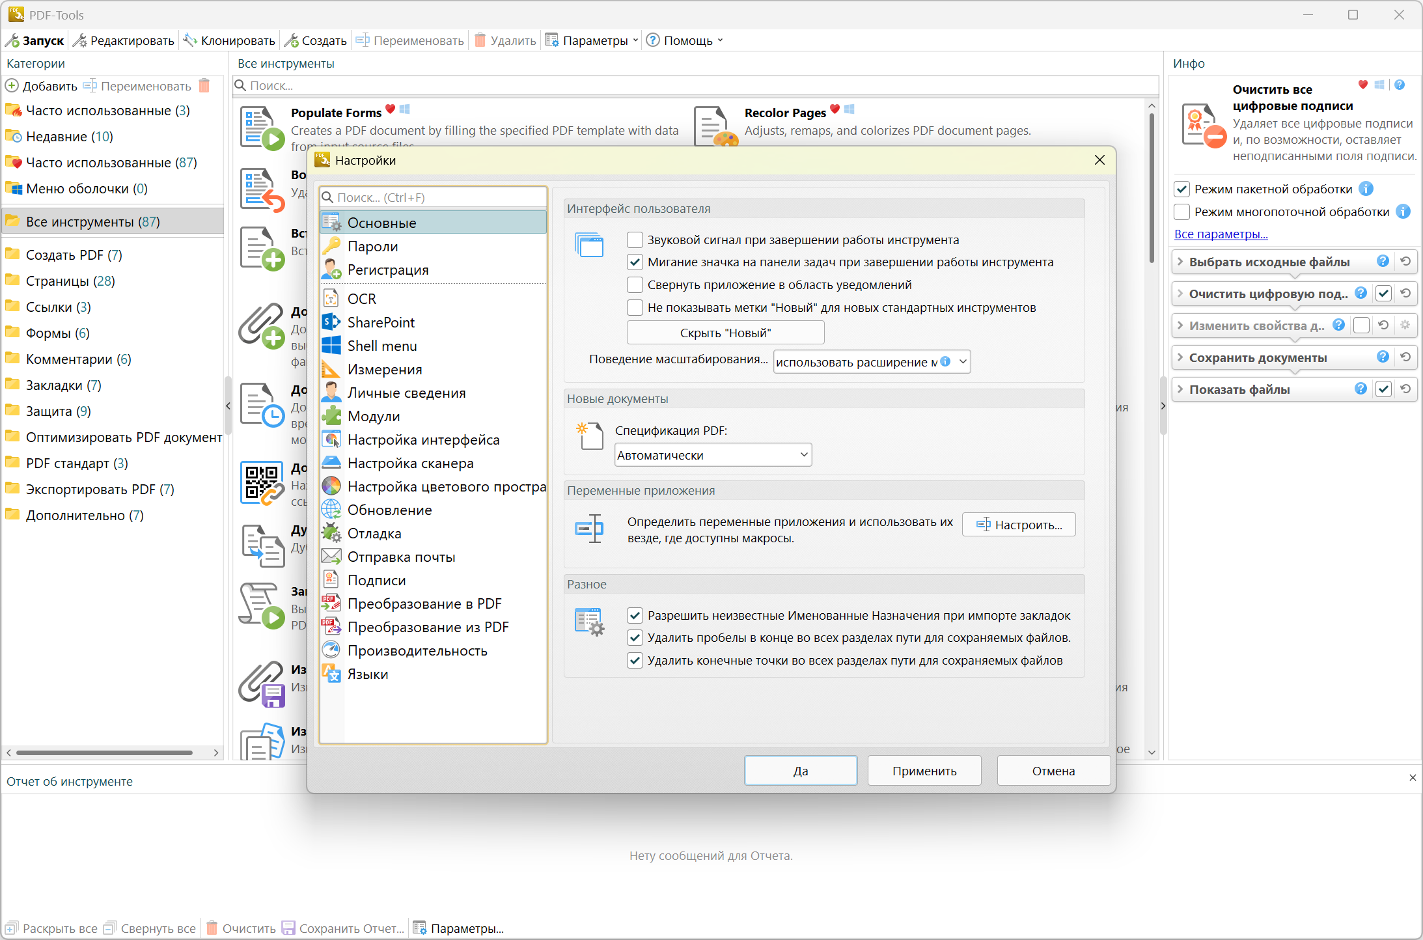Click the trash icon in Категории toolbar

[204, 86]
